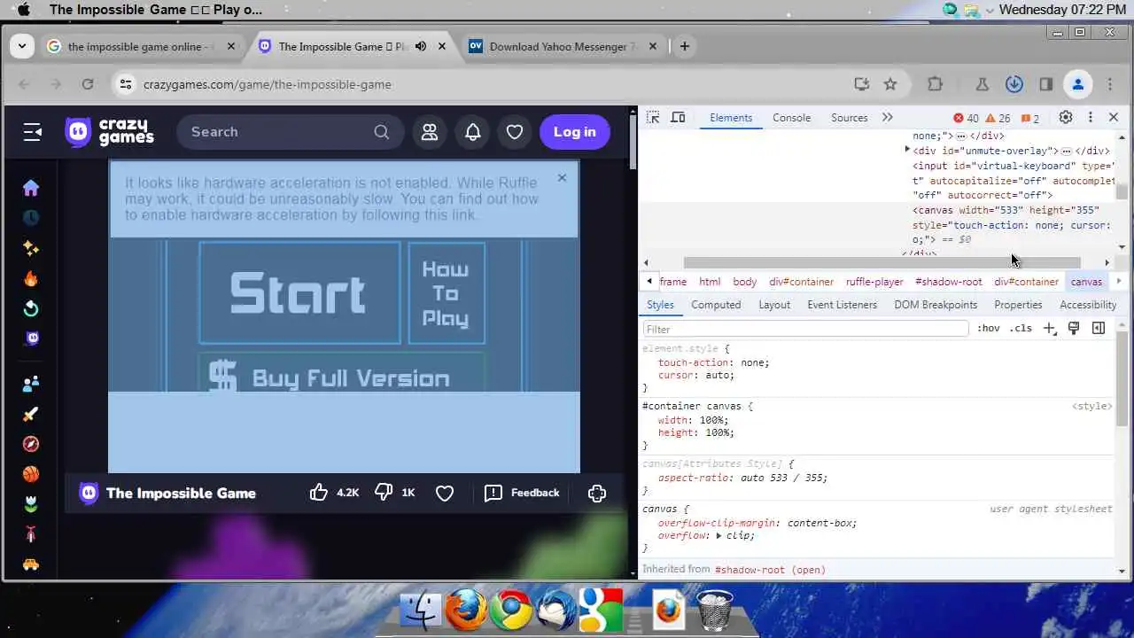
Task: Click the Log in button
Action: [575, 132]
